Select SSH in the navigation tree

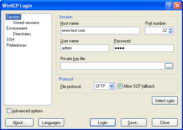pyautogui.click(x=10, y=40)
